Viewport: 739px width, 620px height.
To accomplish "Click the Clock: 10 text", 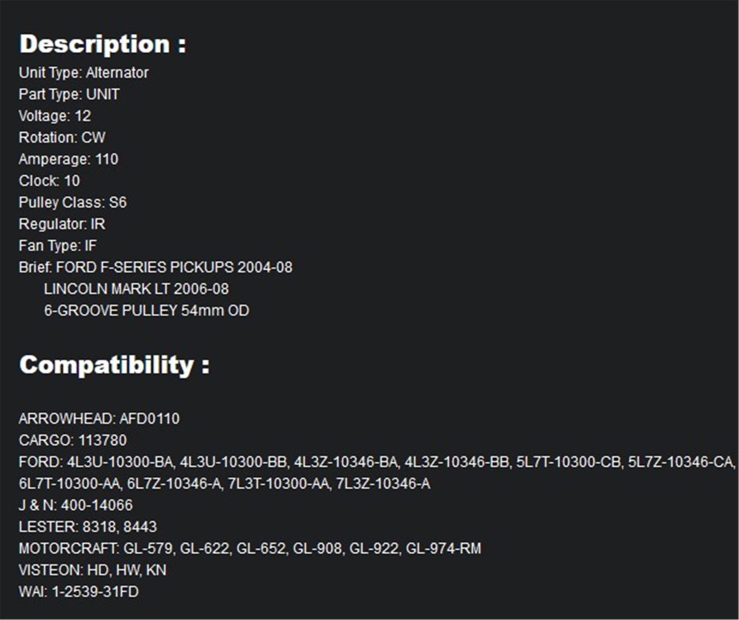I will (x=49, y=181).
